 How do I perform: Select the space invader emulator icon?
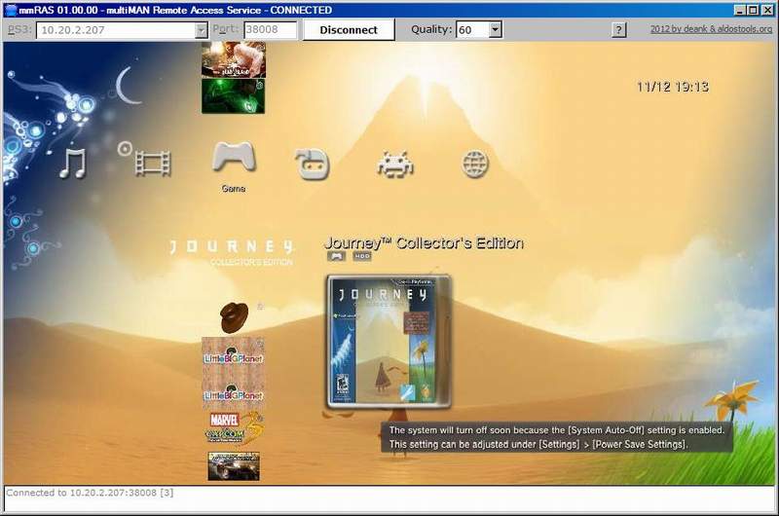tap(395, 165)
